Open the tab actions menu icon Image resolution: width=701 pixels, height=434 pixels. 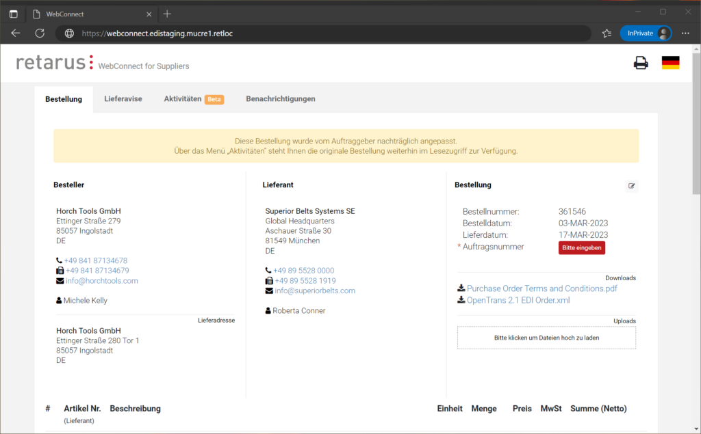coord(14,14)
